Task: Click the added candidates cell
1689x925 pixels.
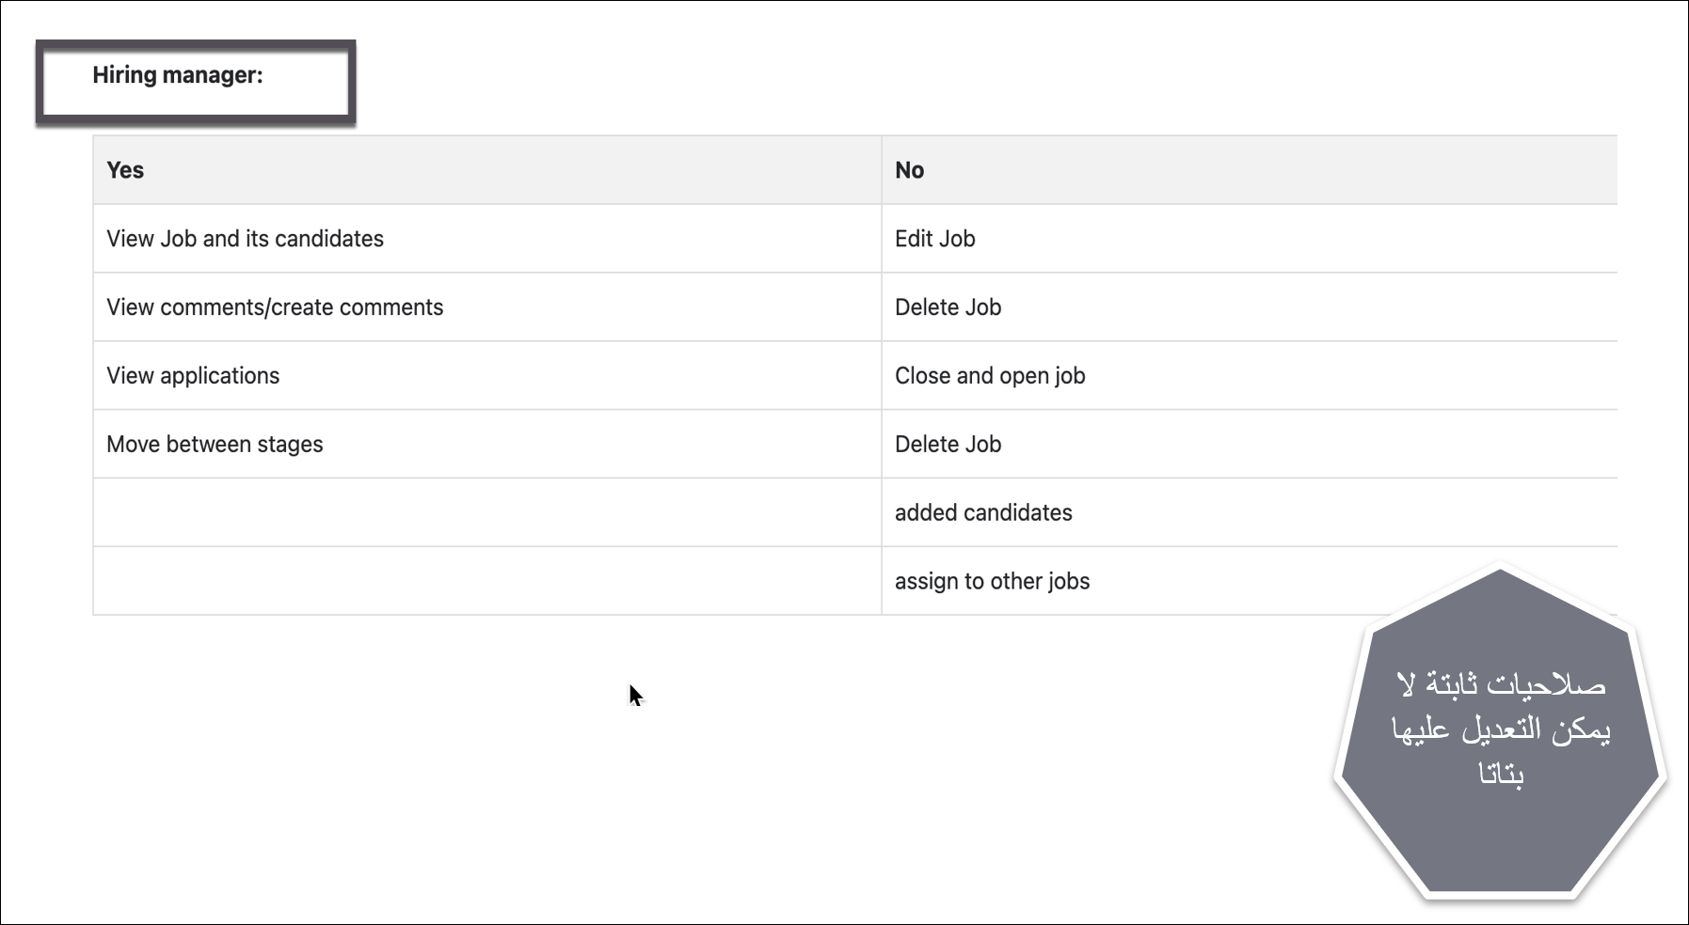Action: [983, 513]
